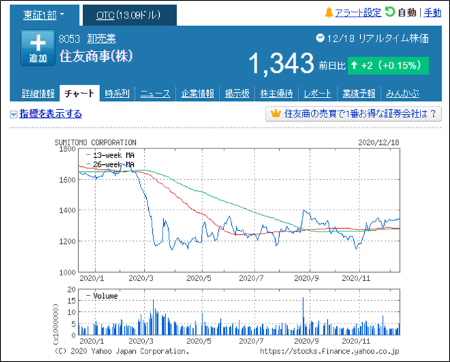This screenshot has height=362, width=450.
Task: Click the 1,343 stock price
Action: point(281,63)
